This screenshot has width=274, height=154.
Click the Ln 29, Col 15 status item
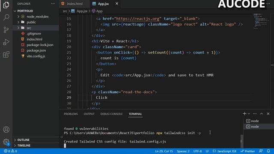(x=164, y=151)
